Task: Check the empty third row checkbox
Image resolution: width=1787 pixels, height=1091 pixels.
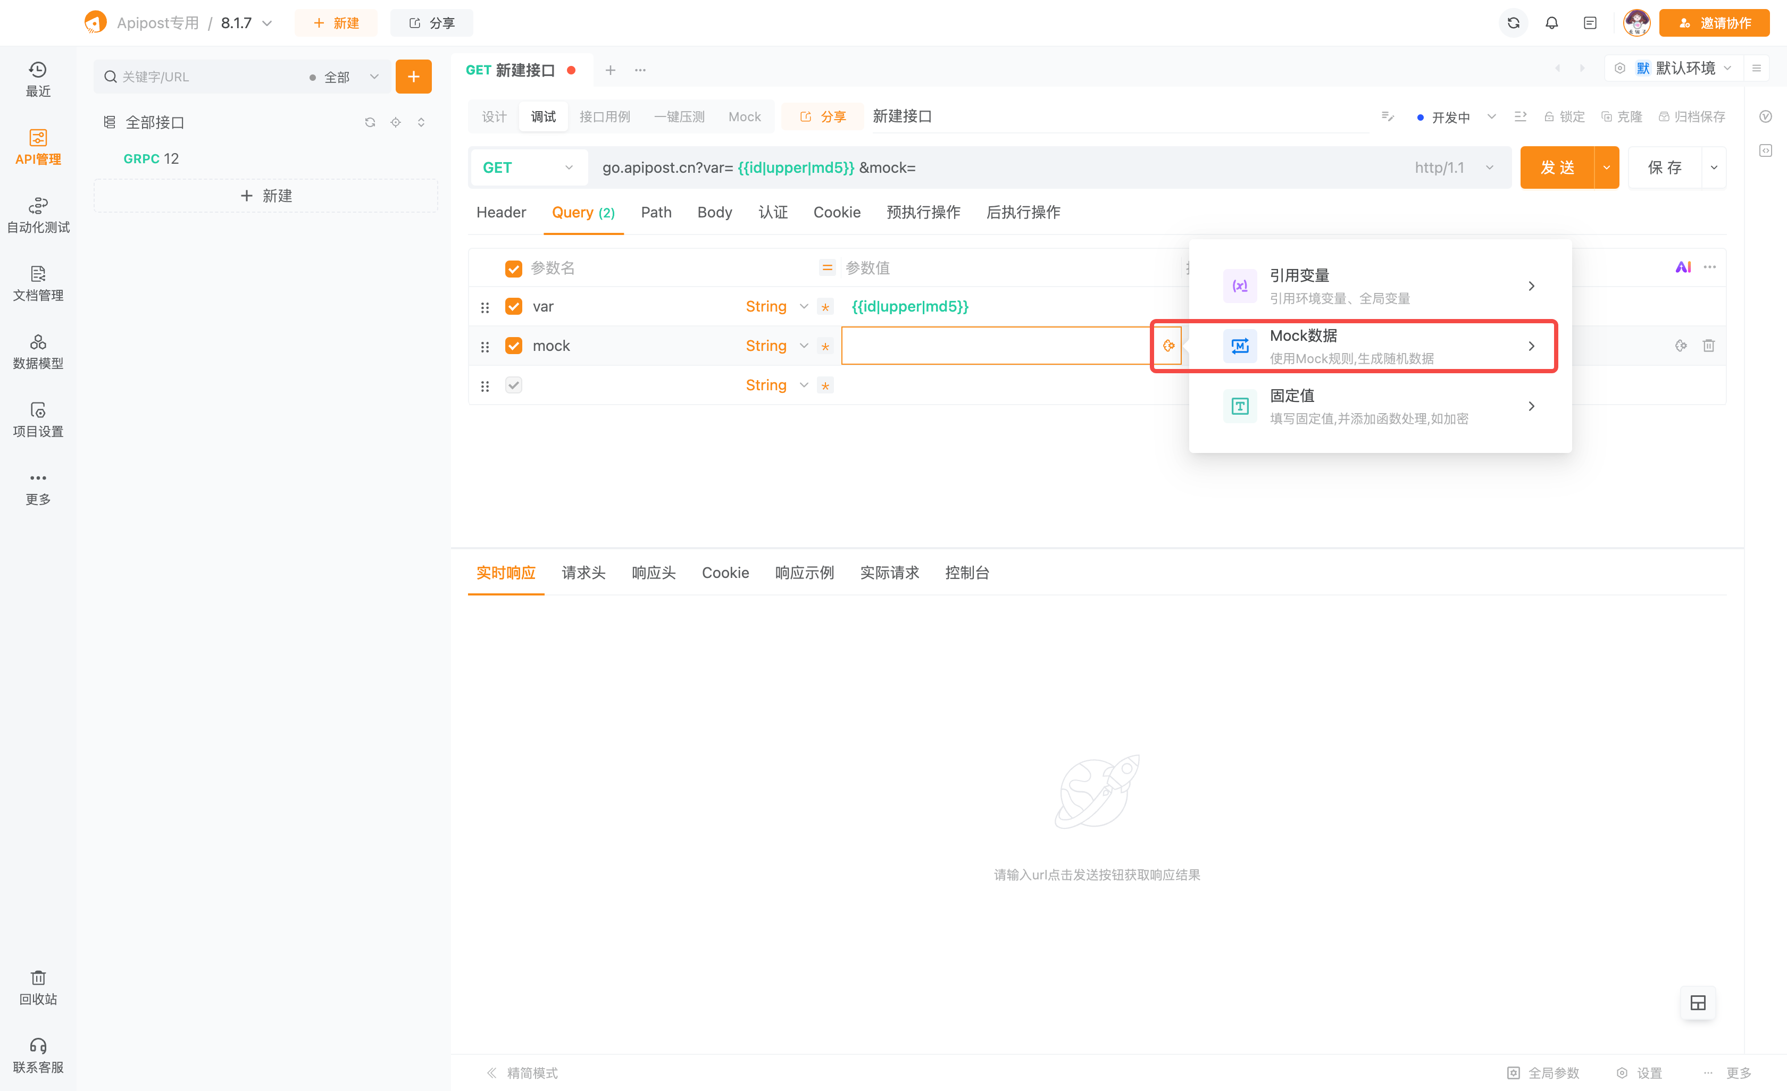Action: [x=513, y=385]
